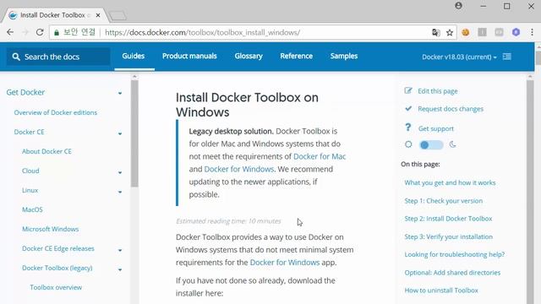Screen dimensions: 541x304
Task: Open the translate page icon in address bar
Action: point(436,32)
